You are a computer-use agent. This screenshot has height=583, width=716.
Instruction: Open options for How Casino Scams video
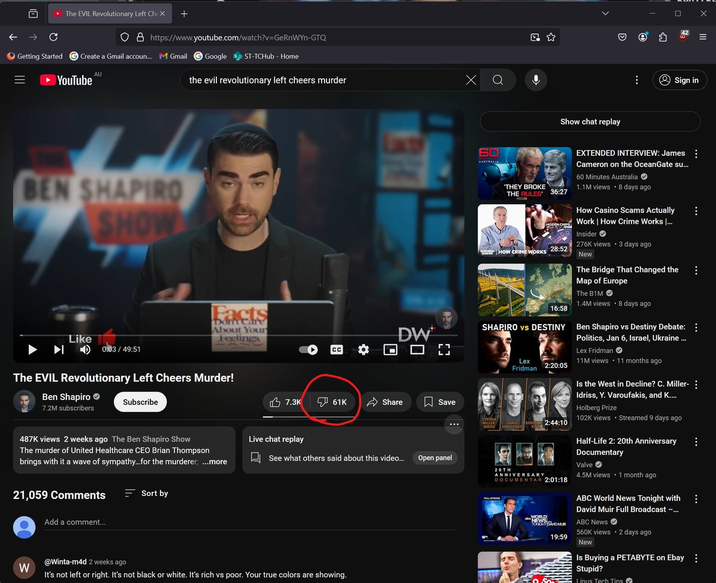(x=696, y=211)
